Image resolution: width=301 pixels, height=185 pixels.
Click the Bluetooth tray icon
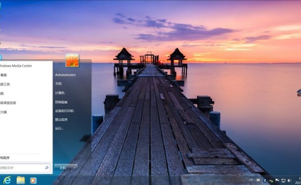(265, 180)
